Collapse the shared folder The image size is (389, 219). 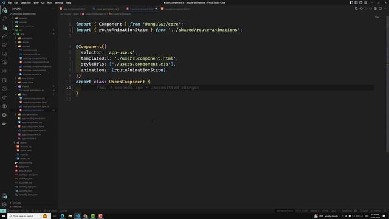point(26,86)
